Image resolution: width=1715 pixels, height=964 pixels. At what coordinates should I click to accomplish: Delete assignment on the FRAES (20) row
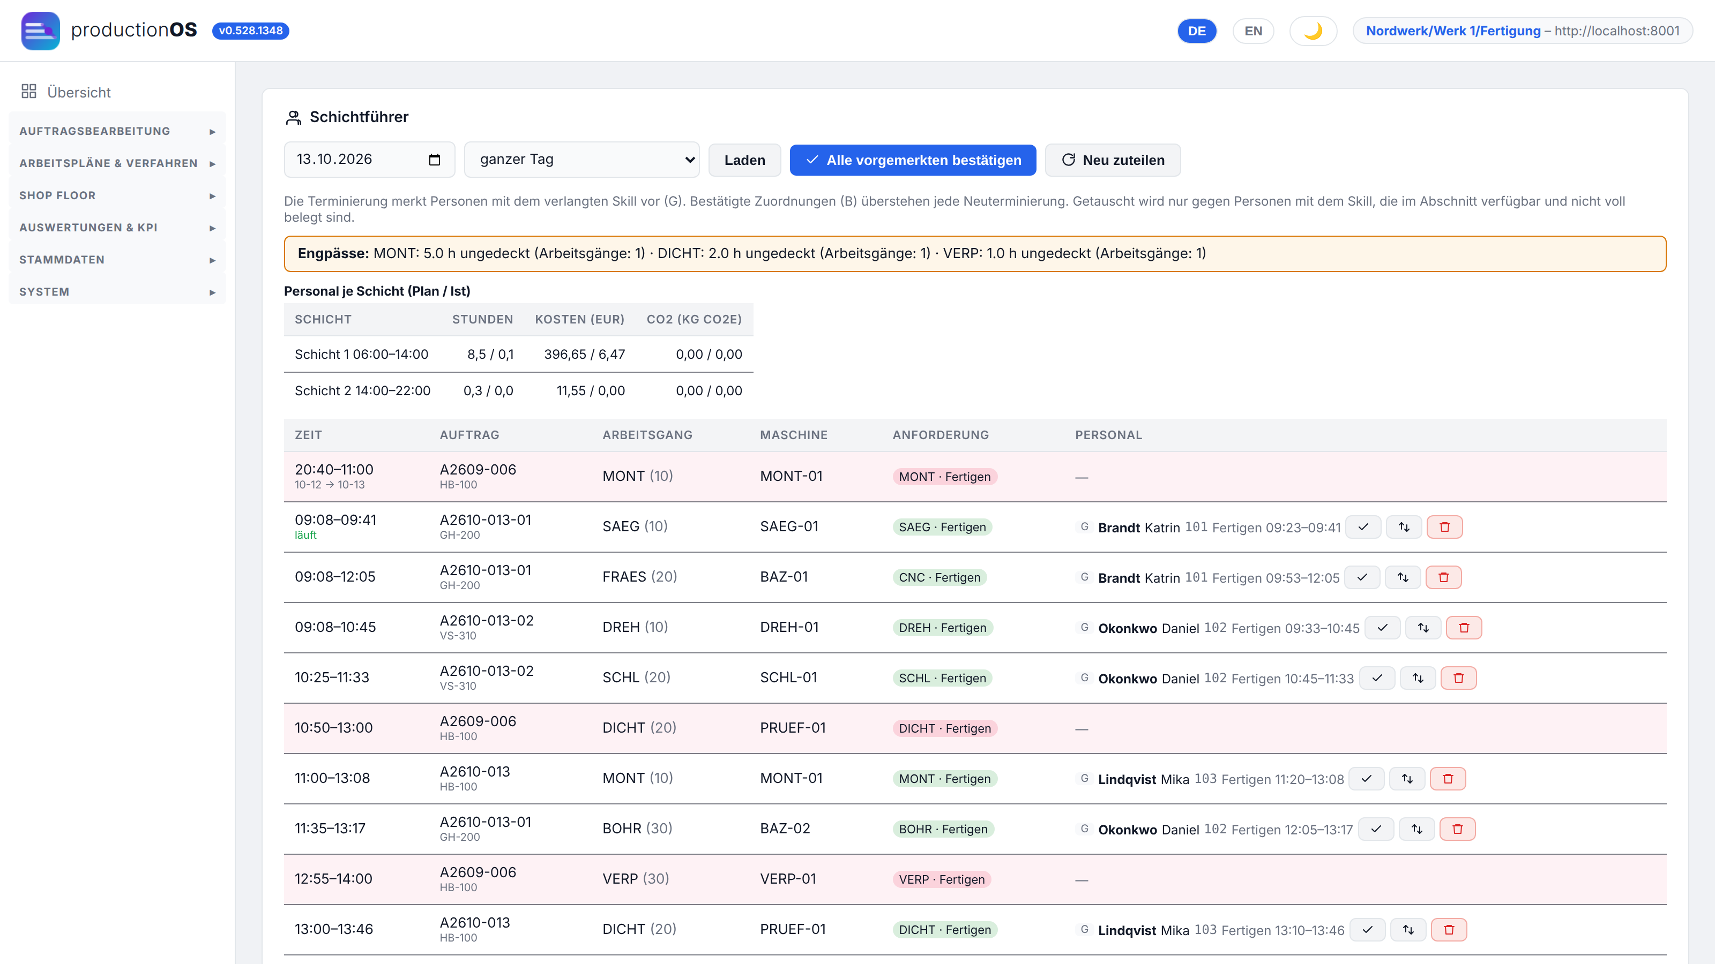pos(1443,577)
